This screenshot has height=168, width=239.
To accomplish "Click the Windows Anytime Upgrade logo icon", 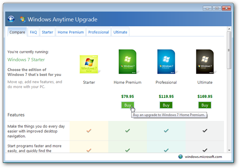I will 23,19.
